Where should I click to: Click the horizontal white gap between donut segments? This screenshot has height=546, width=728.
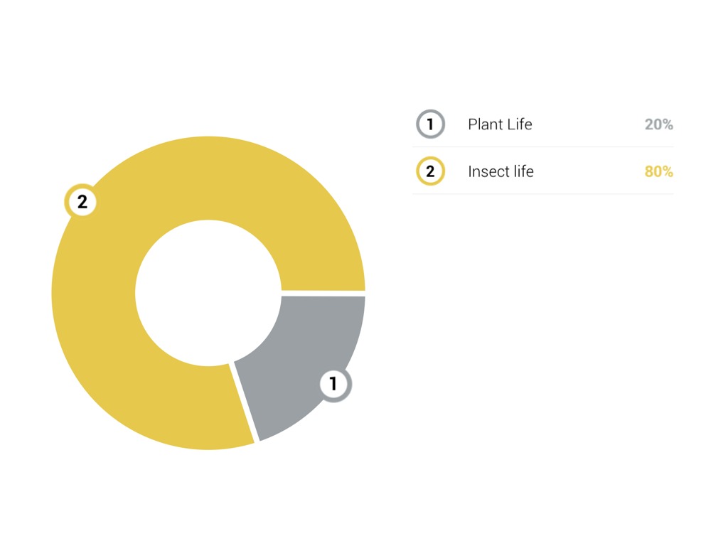pyautogui.click(x=323, y=293)
